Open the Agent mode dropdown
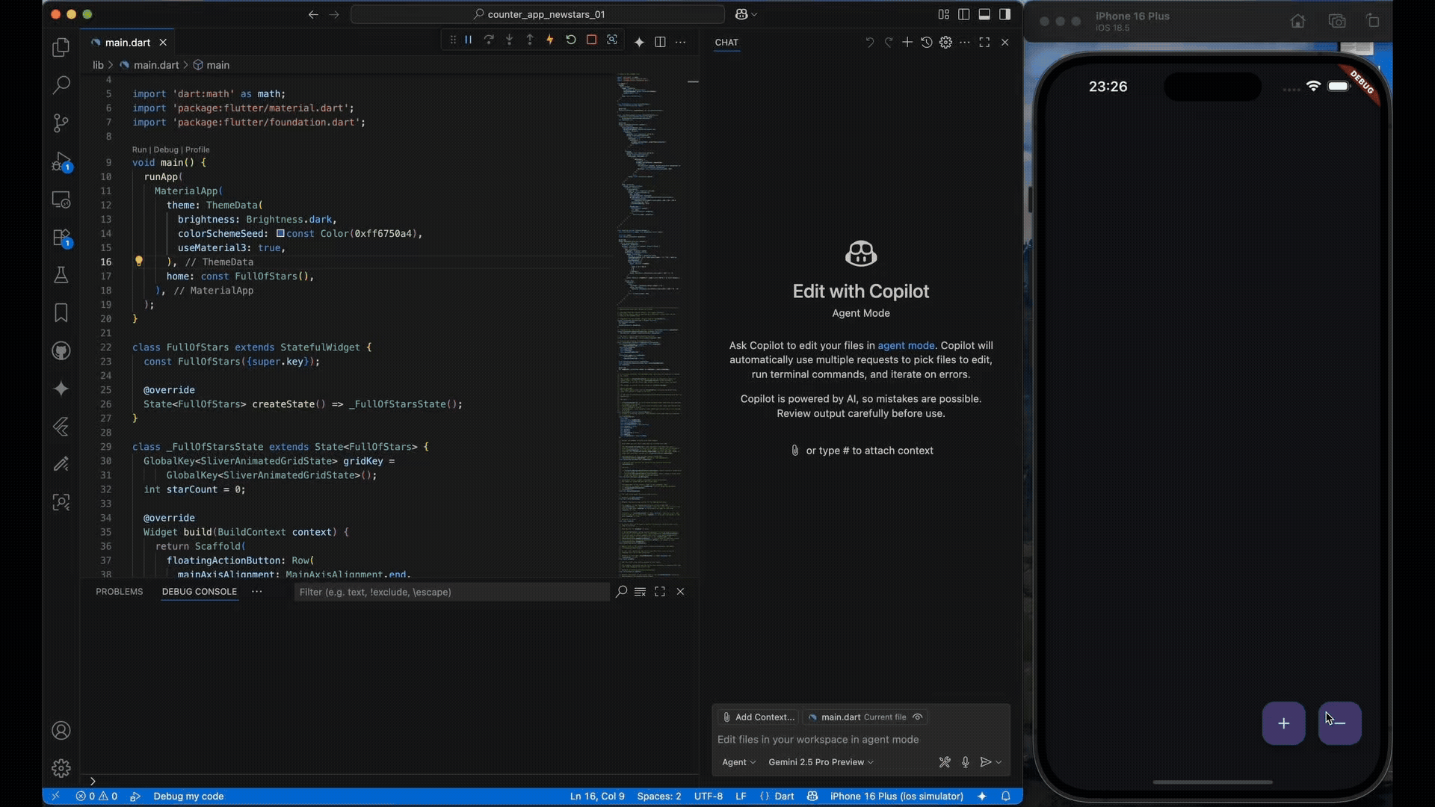The width and height of the screenshot is (1435, 807). (x=738, y=762)
